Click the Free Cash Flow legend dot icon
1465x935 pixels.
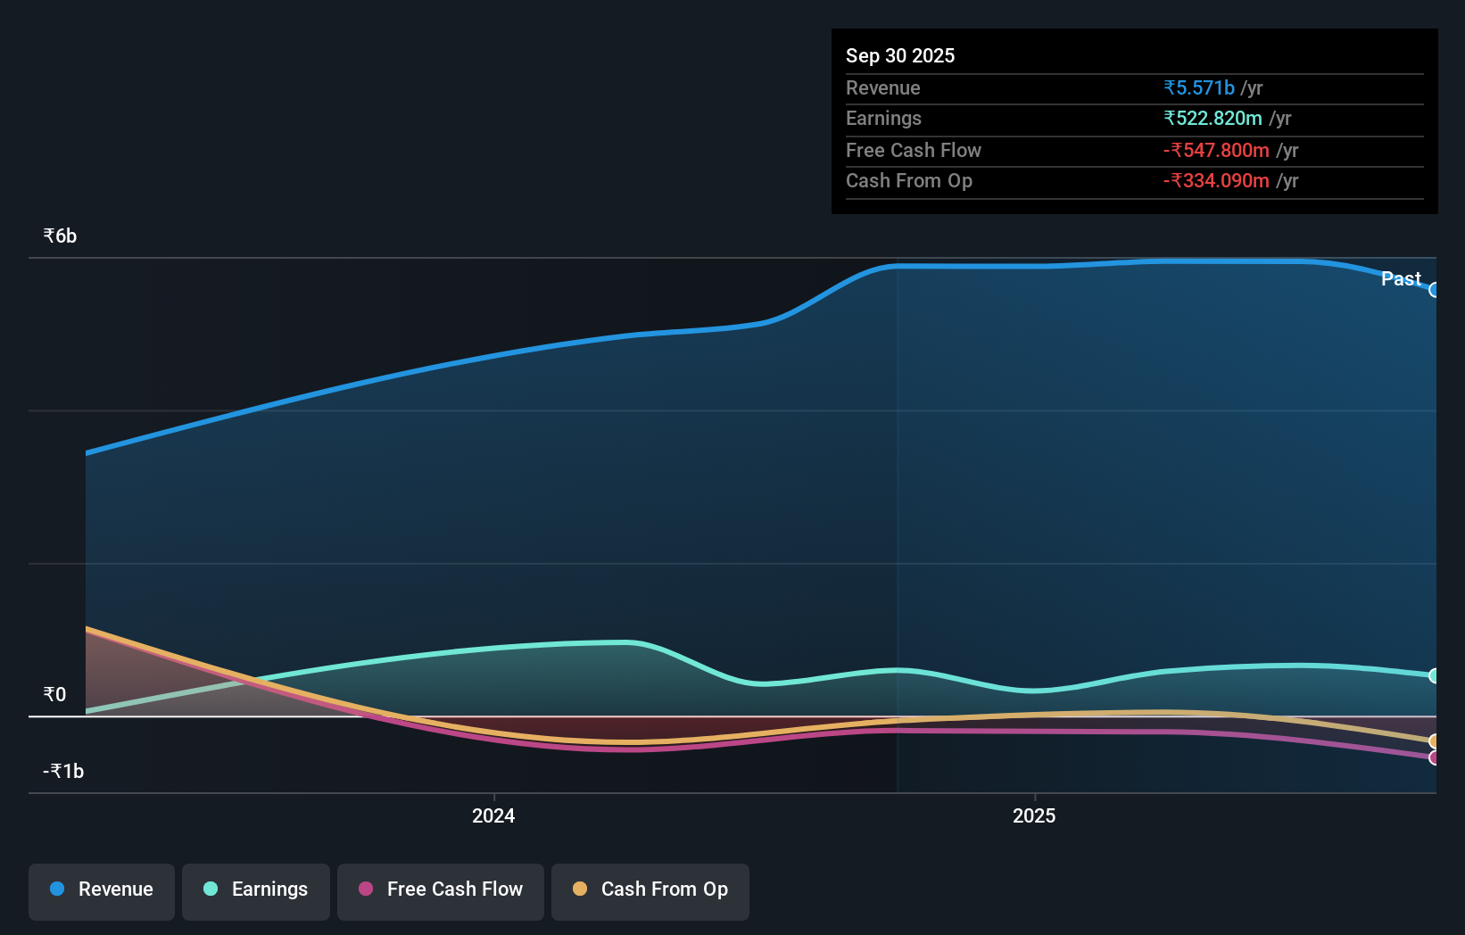pyautogui.click(x=365, y=889)
